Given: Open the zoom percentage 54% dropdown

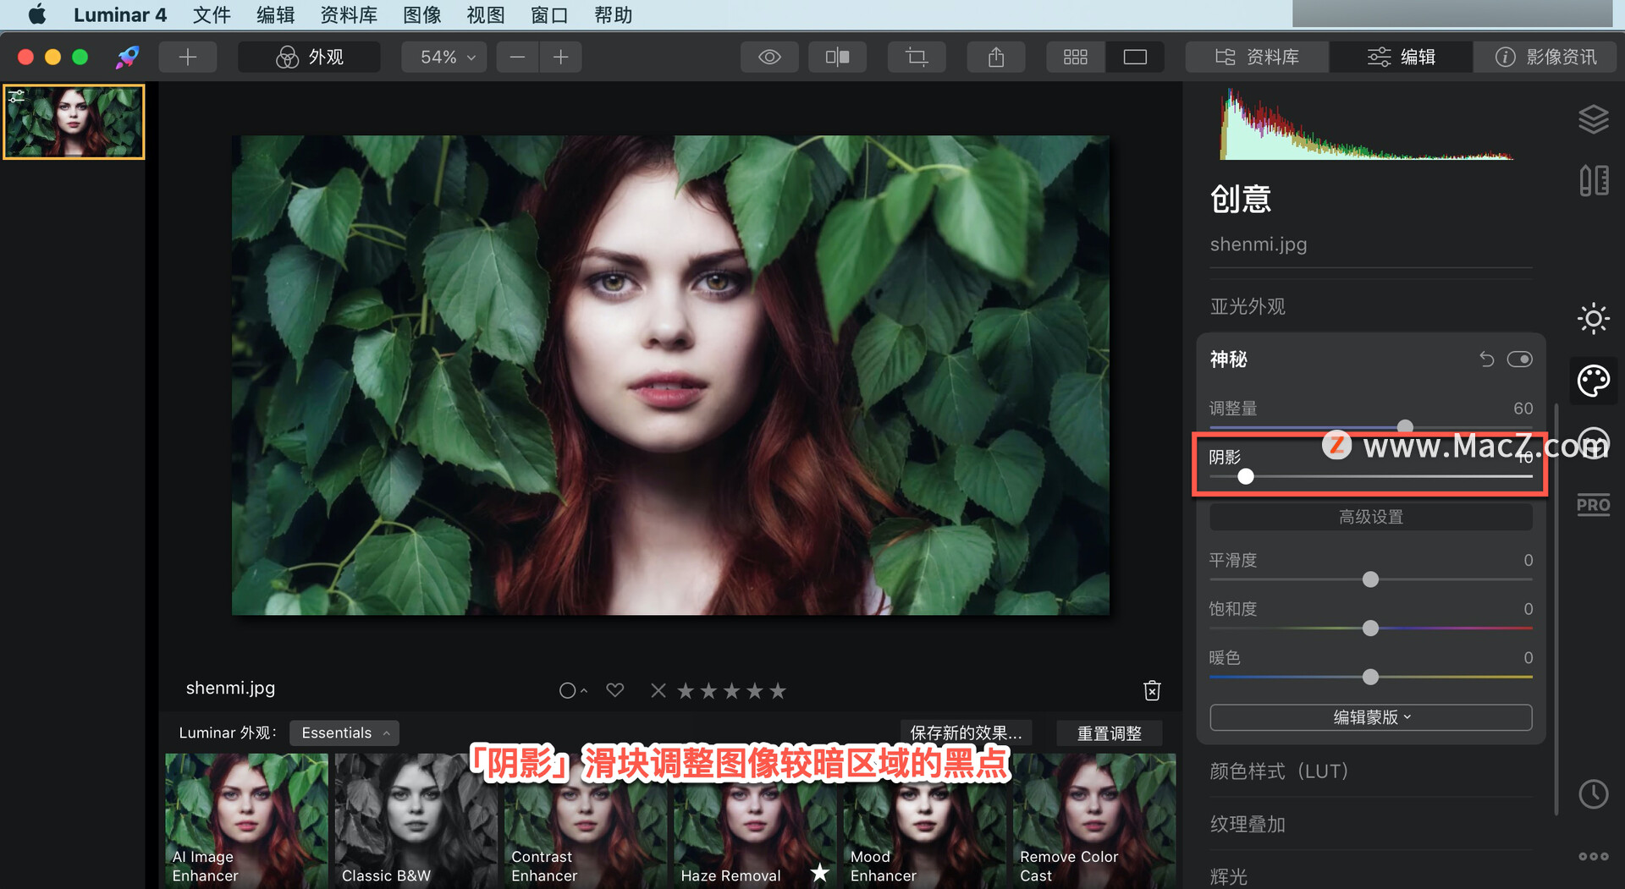Looking at the screenshot, I should point(443,57).
